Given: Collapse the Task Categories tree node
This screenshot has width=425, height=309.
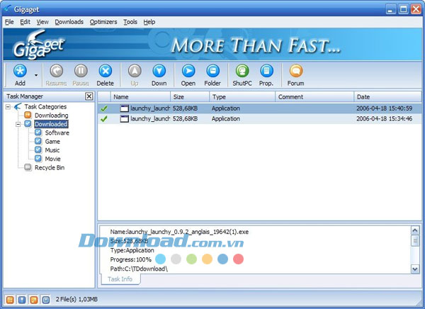Looking at the screenshot, I should pos(8,107).
